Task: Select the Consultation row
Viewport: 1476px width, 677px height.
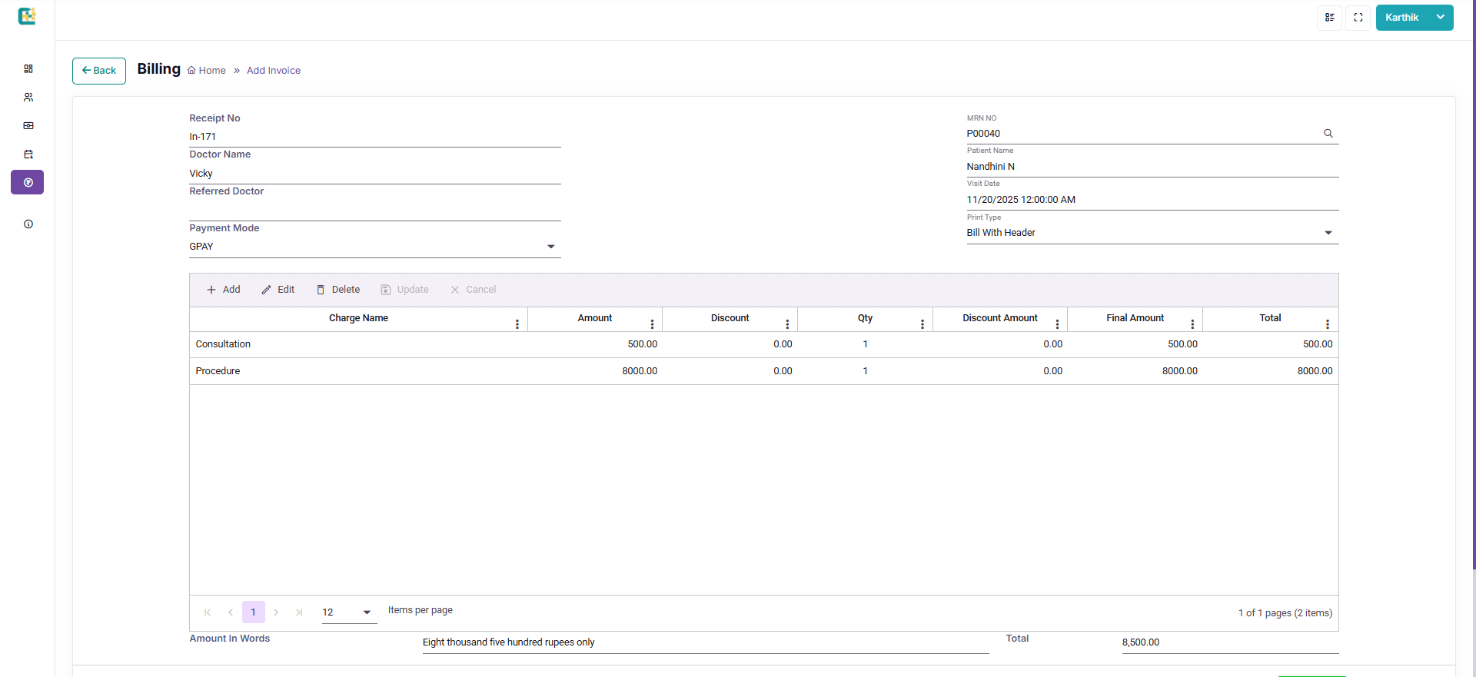Action: [763, 344]
